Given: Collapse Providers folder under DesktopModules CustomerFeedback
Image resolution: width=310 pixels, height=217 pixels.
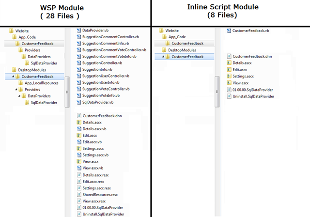Looking at the screenshot, I should (x=16, y=89).
